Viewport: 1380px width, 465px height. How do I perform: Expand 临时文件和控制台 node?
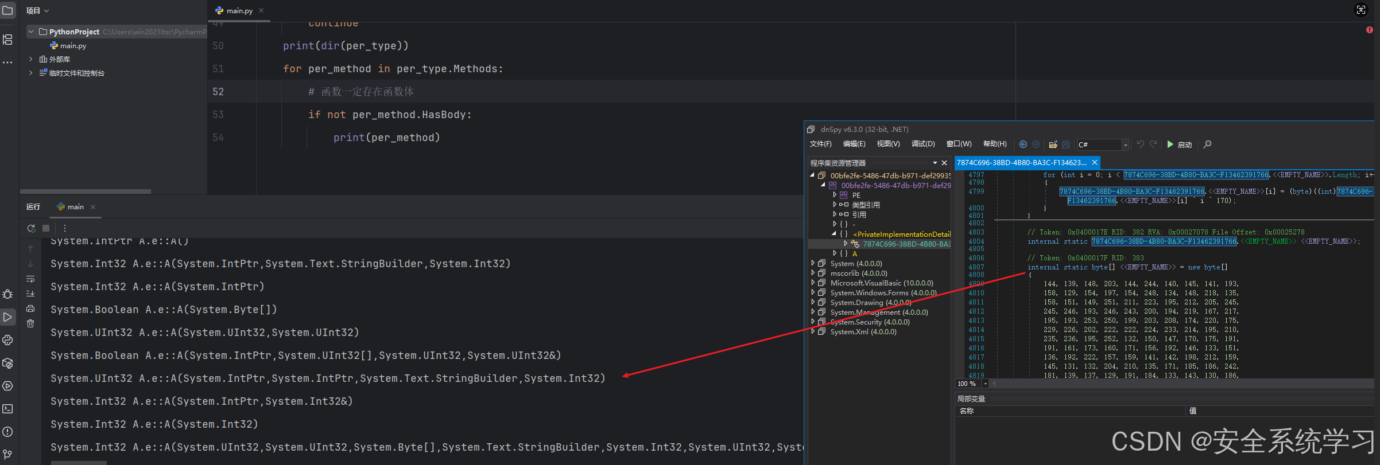coord(31,73)
